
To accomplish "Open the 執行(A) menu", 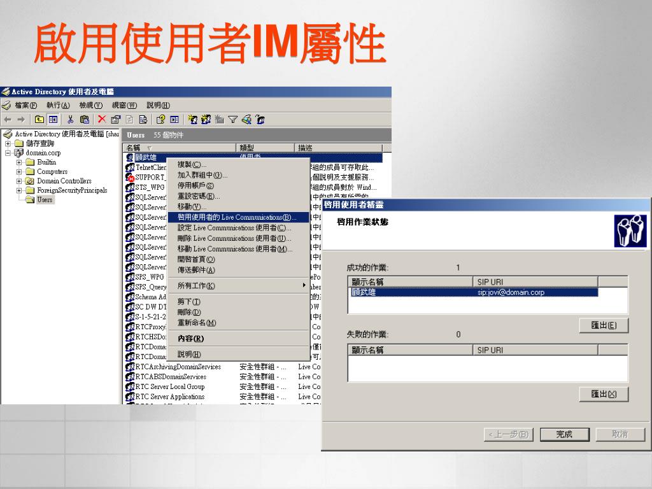I will pos(58,105).
